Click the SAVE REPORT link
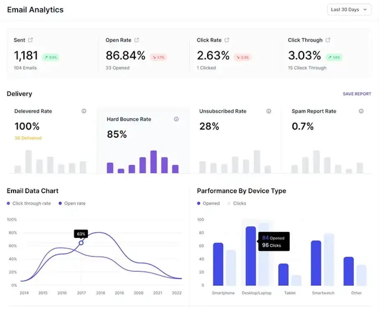Screen dimensions: 379x313 pos(357,94)
